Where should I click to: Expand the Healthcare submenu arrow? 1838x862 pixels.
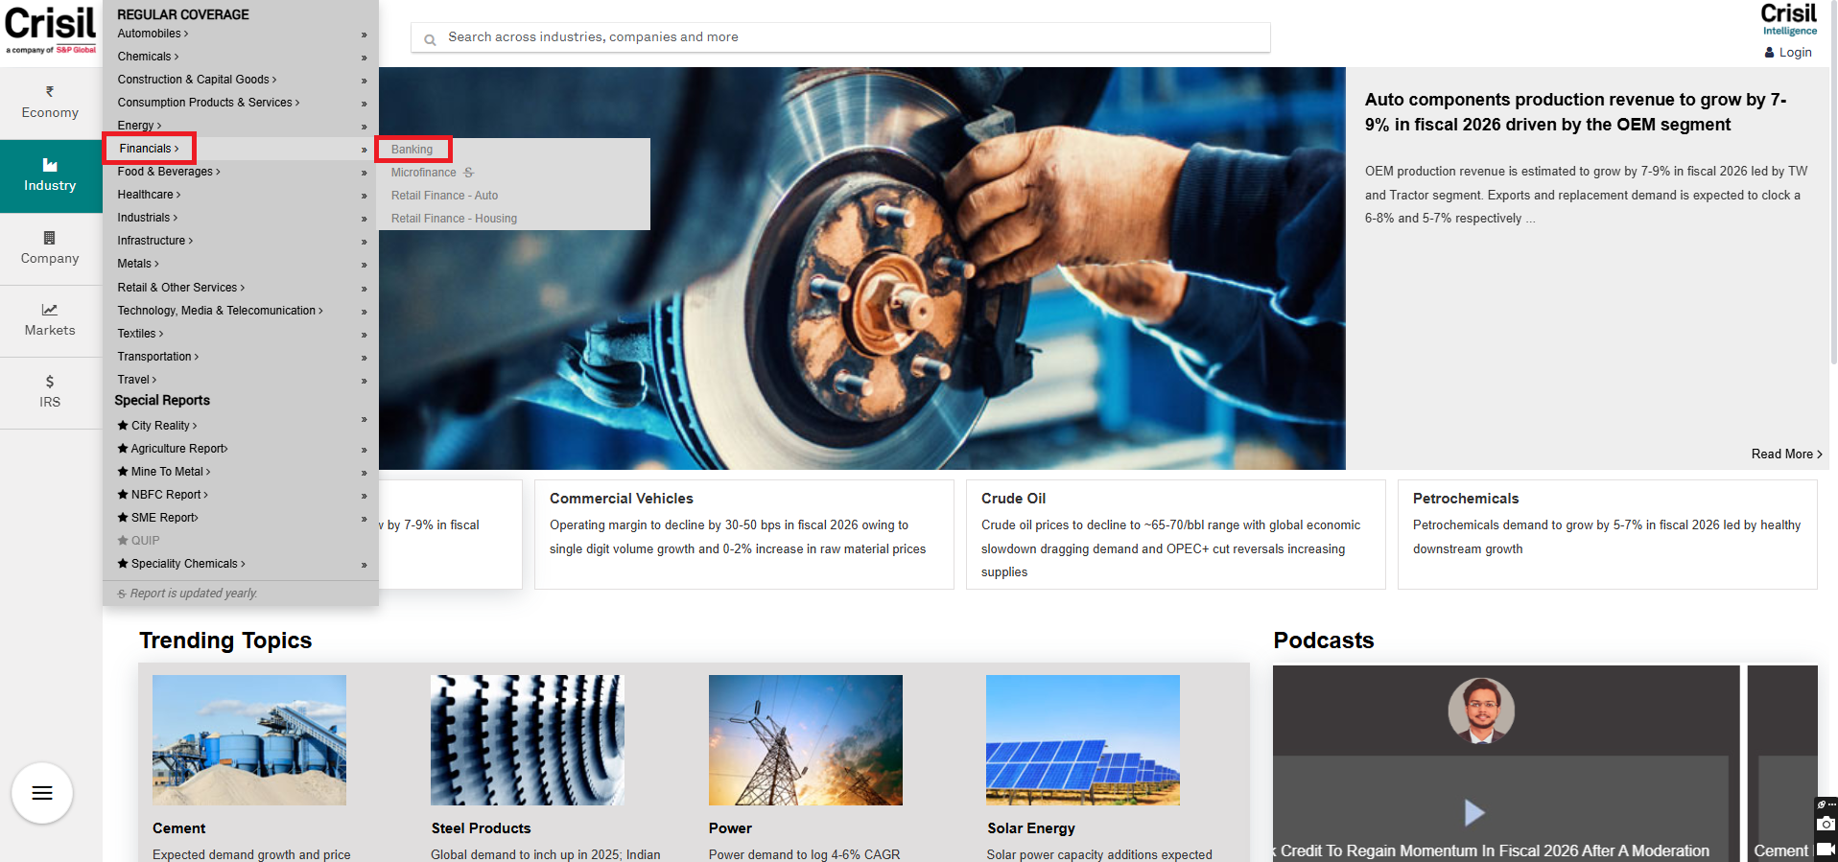tap(365, 196)
